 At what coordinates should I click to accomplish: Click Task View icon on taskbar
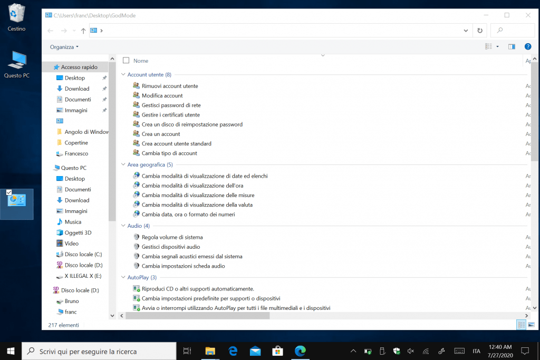point(187,351)
